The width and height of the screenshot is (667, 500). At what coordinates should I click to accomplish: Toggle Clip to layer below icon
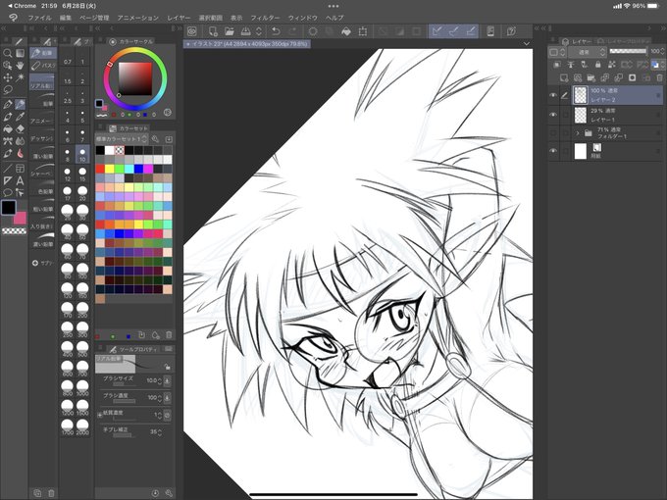click(x=557, y=65)
